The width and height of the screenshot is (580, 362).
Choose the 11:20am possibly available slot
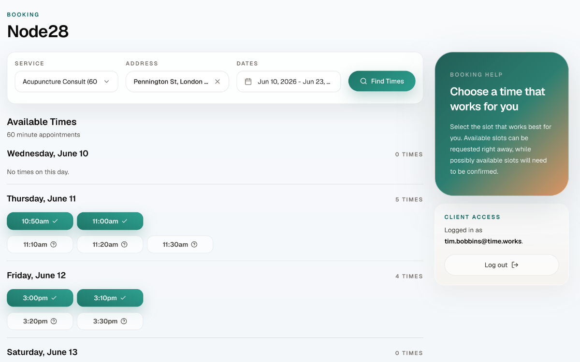click(110, 244)
